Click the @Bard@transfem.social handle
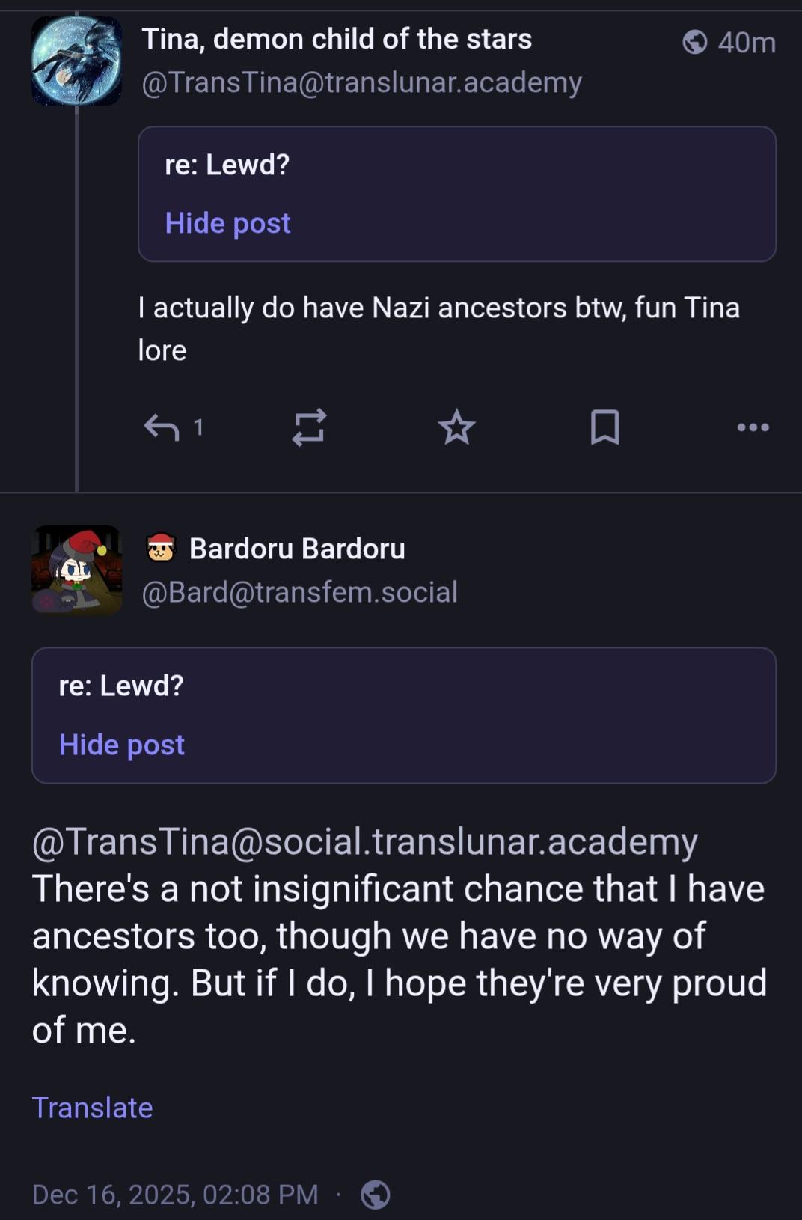 (299, 592)
